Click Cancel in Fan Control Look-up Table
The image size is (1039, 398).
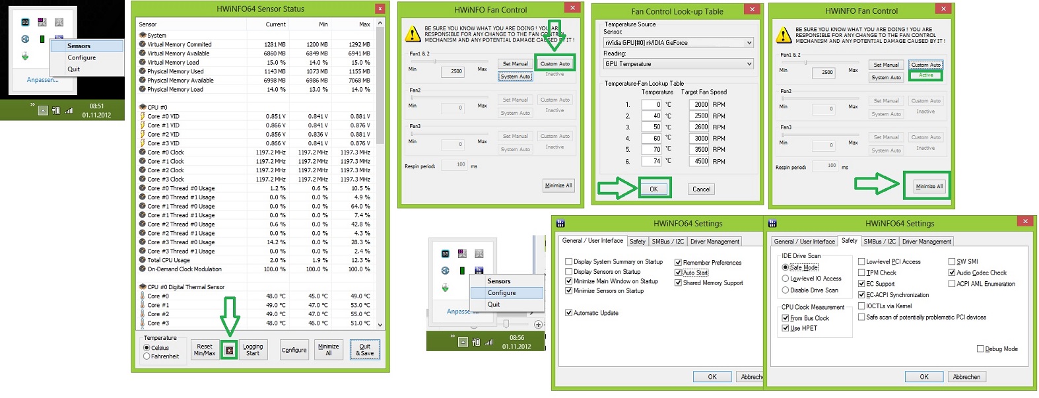pyautogui.click(x=701, y=189)
